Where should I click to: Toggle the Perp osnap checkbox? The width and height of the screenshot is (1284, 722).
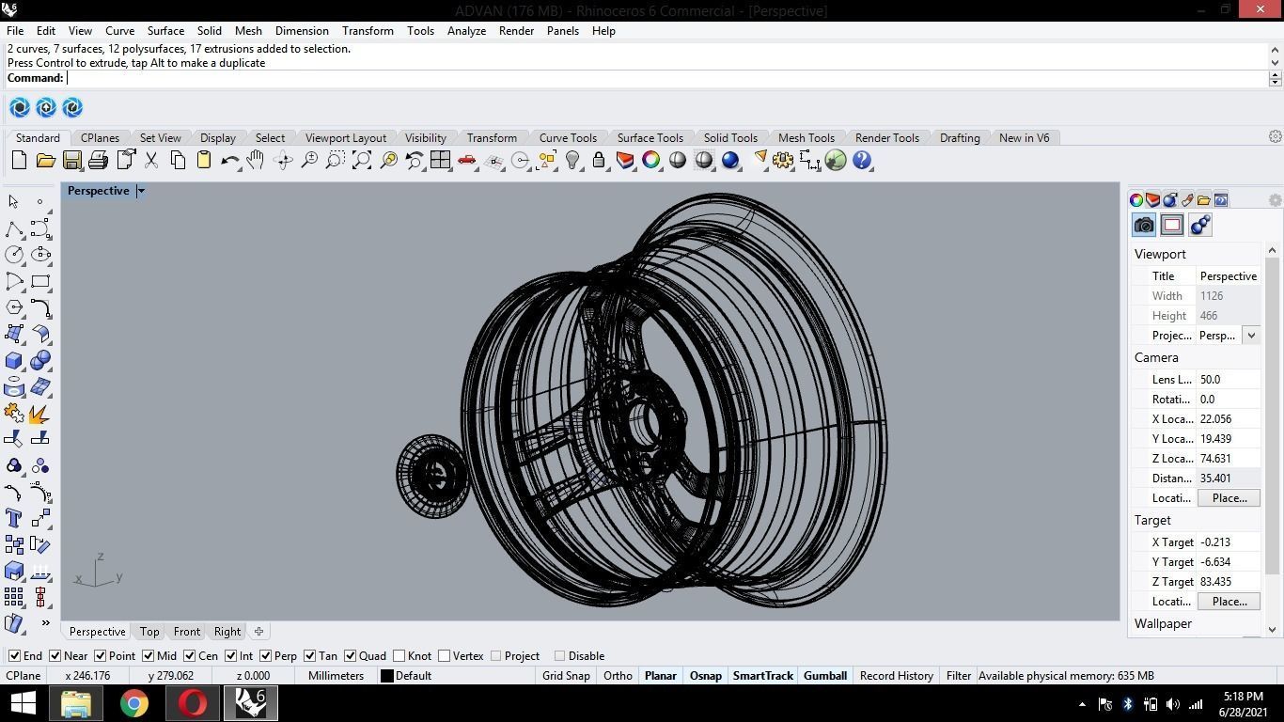click(x=265, y=656)
